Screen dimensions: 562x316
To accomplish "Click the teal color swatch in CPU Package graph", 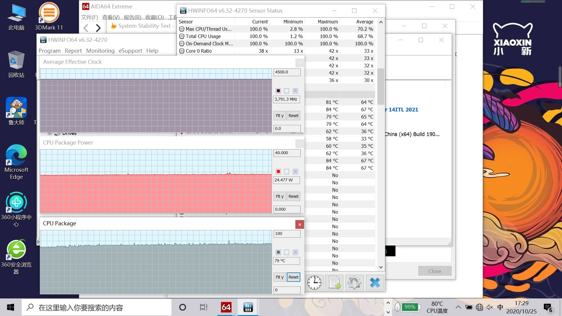I will (x=278, y=252).
